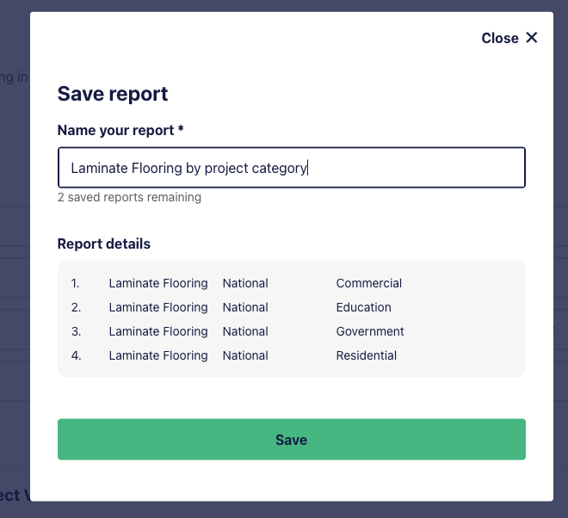
Task: Select the Commercial category in row 1
Action: click(x=368, y=283)
